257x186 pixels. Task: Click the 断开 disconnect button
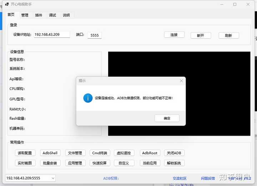click(201, 35)
